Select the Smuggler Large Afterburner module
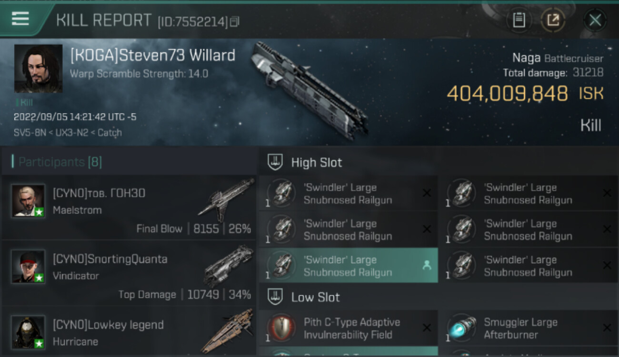The image size is (619, 357). coord(529,328)
